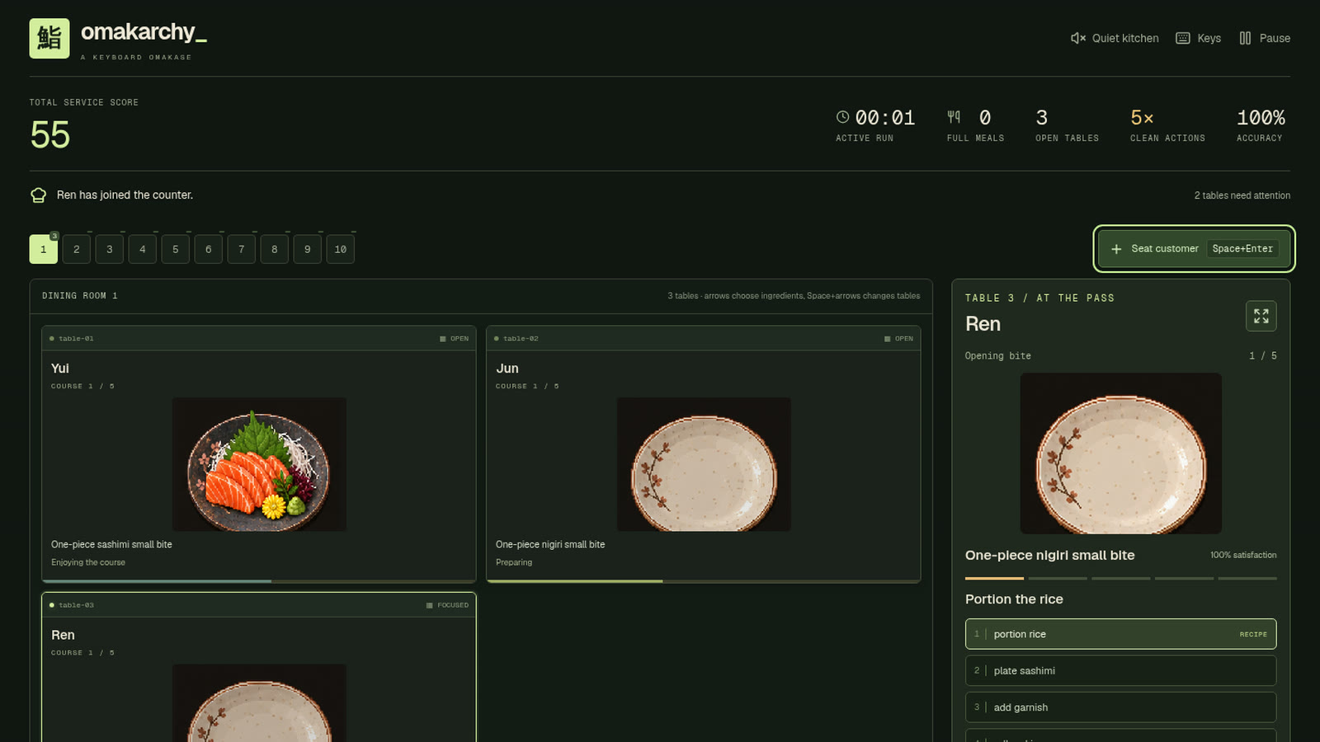Click the chef hat notification icon
This screenshot has width=1320, height=742.
pos(38,195)
